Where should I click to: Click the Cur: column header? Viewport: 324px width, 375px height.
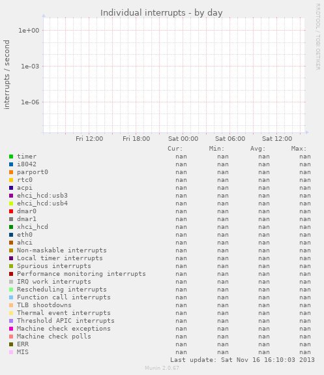pyautogui.click(x=175, y=149)
